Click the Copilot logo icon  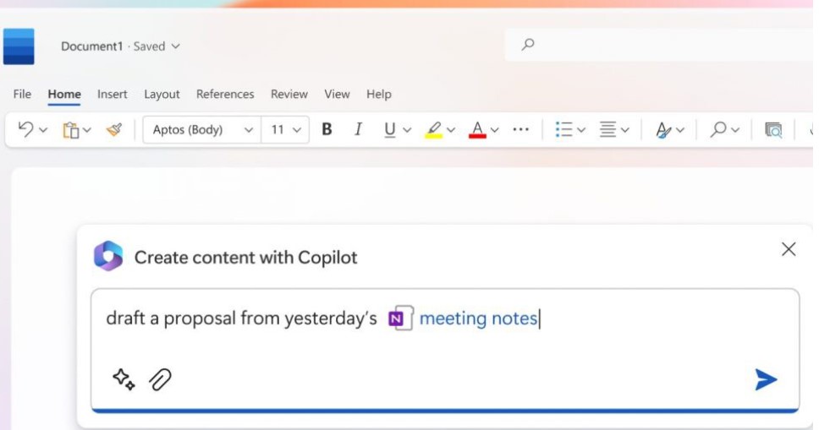click(108, 256)
